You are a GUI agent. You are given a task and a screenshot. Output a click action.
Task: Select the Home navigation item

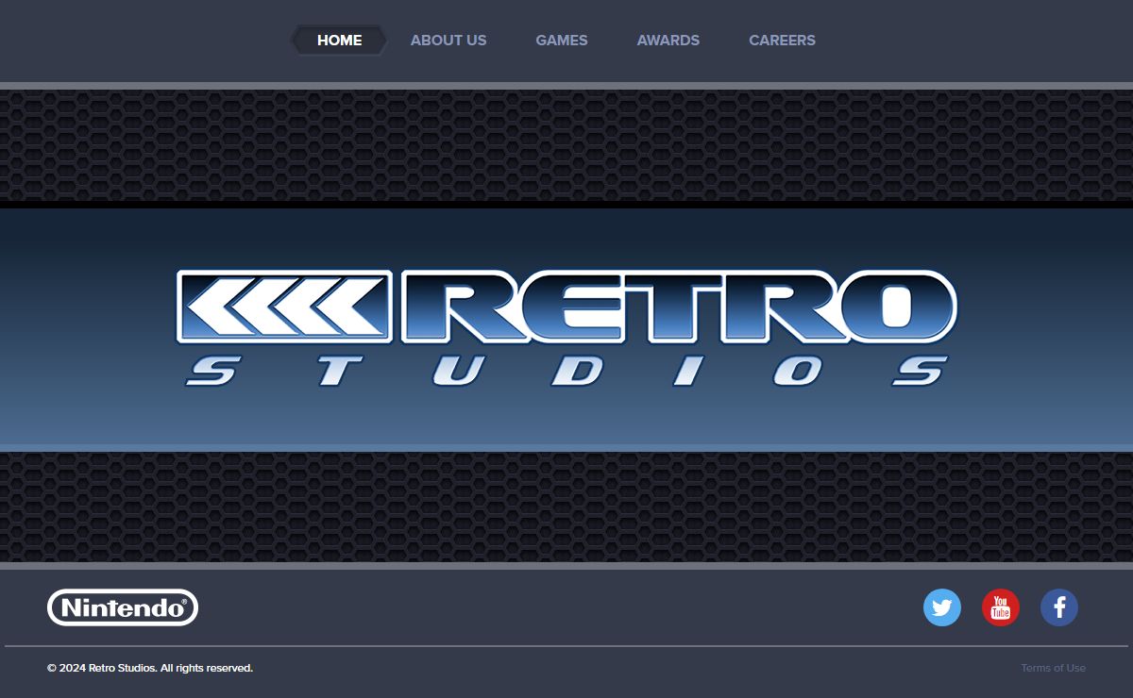(339, 41)
